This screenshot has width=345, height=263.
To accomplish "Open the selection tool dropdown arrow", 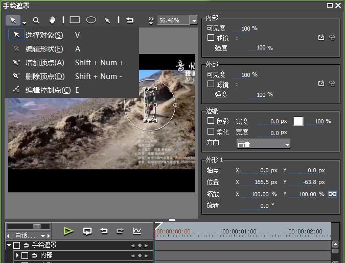I will (24, 22).
